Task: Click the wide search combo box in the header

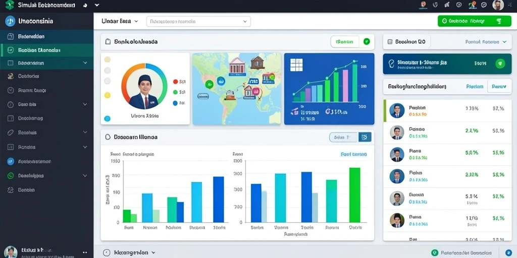Action: (x=198, y=21)
